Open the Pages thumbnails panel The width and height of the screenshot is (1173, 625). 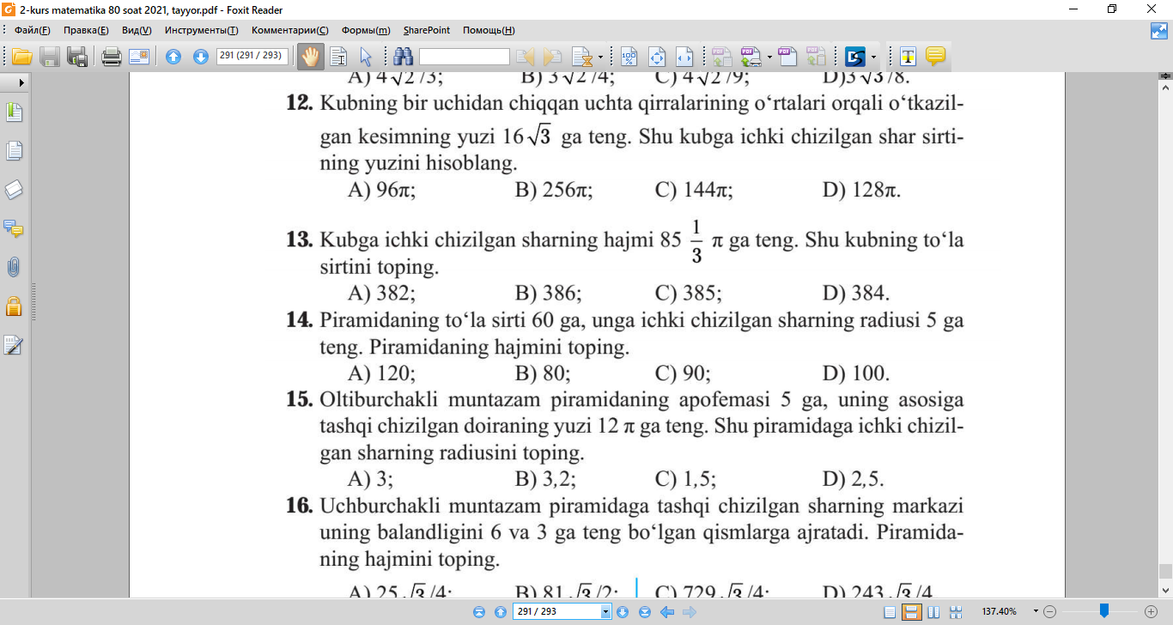tap(14, 151)
